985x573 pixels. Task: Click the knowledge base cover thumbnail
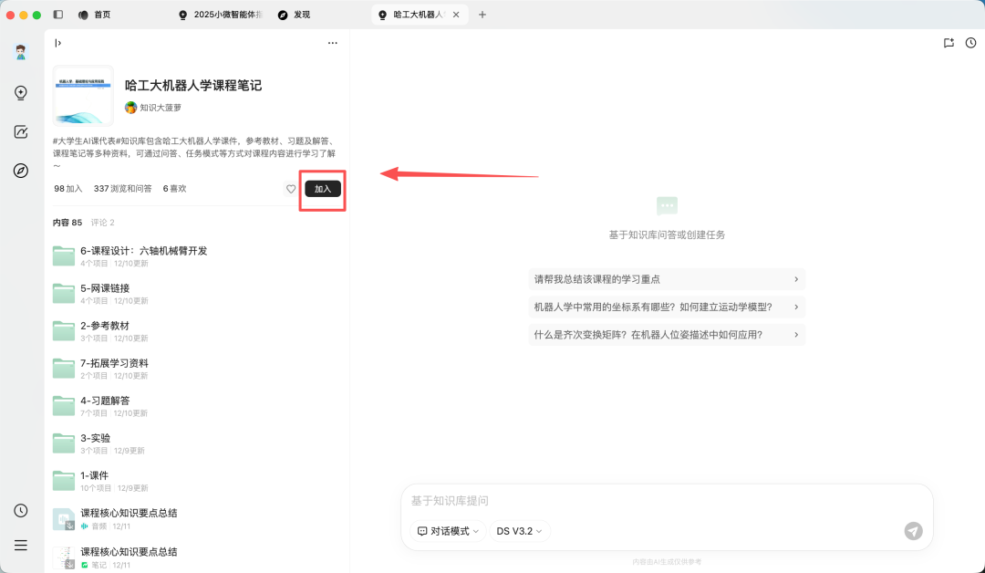click(82, 95)
